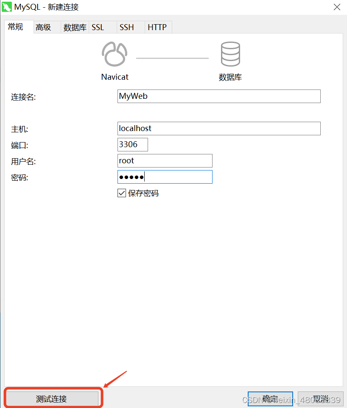Click the MySQL title bar app icon
This screenshot has height=408, width=347.
tap(6, 7)
